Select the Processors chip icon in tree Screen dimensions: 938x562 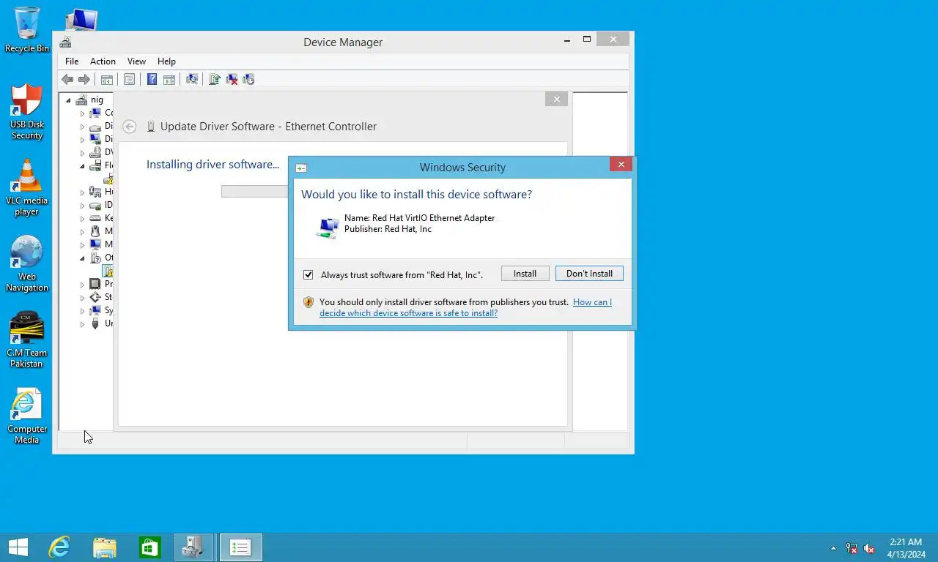tap(95, 284)
